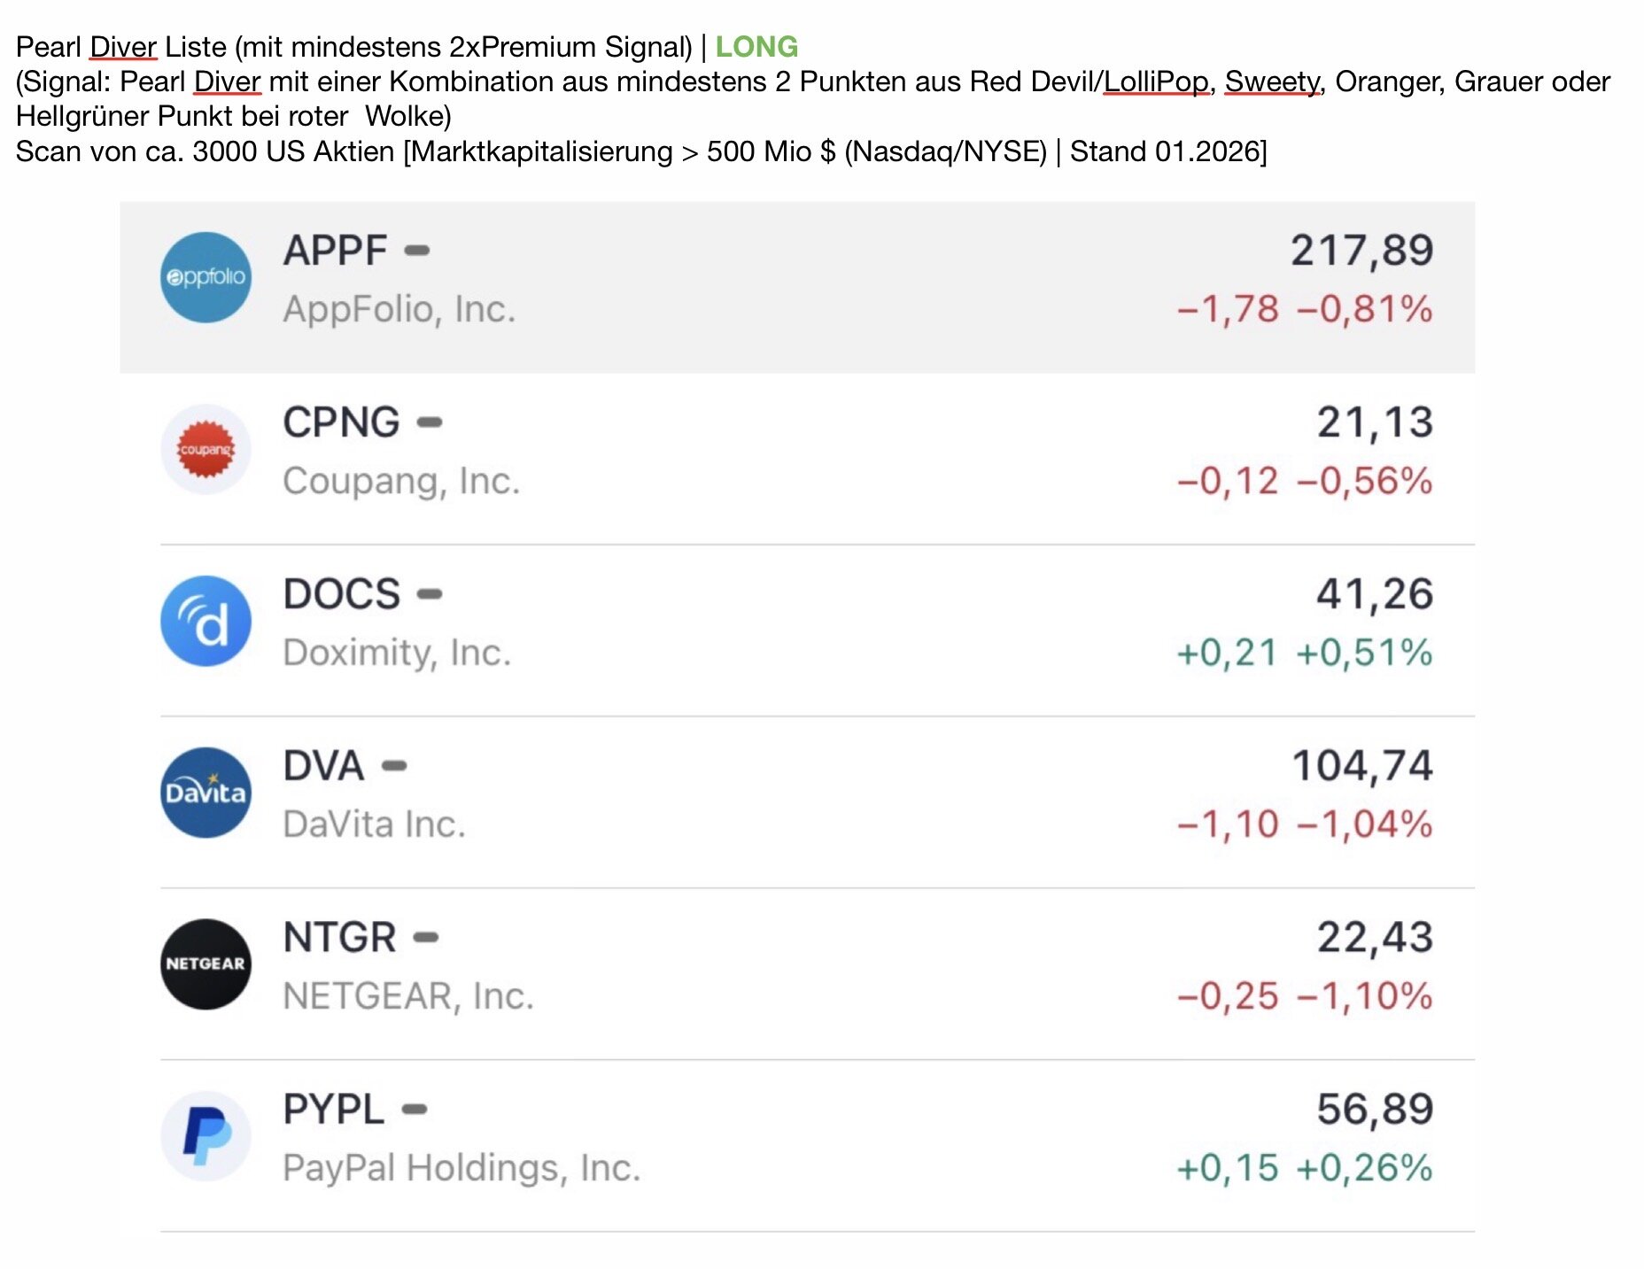Screen dimensions: 1644x1269
Task: Click the dash badge next to PYPL
Action: click(414, 1109)
